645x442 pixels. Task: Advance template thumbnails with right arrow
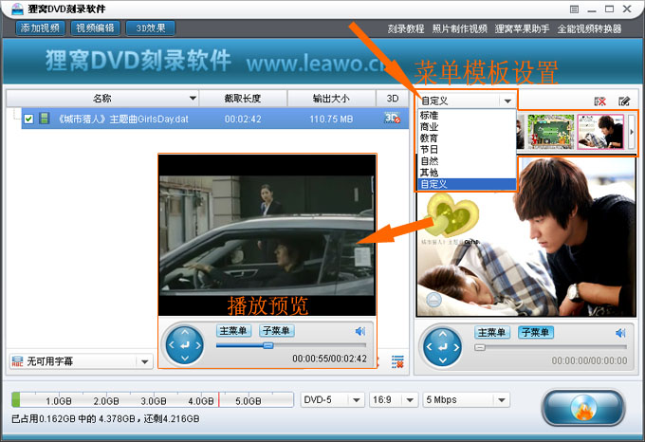tap(632, 132)
